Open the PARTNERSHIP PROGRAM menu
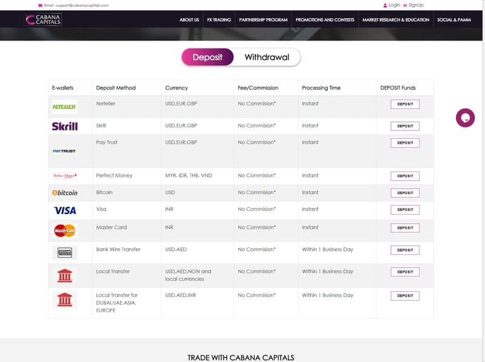This screenshot has width=485, height=362. pyautogui.click(x=263, y=20)
